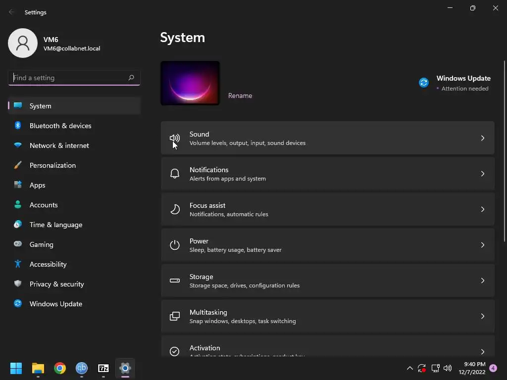
Task: Select System in the sidebar
Action: (74, 106)
